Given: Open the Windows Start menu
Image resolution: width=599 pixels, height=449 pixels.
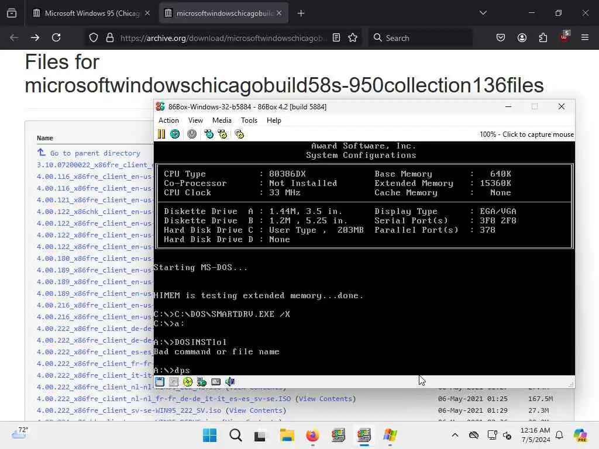Looking at the screenshot, I should pyautogui.click(x=209, y=435).
